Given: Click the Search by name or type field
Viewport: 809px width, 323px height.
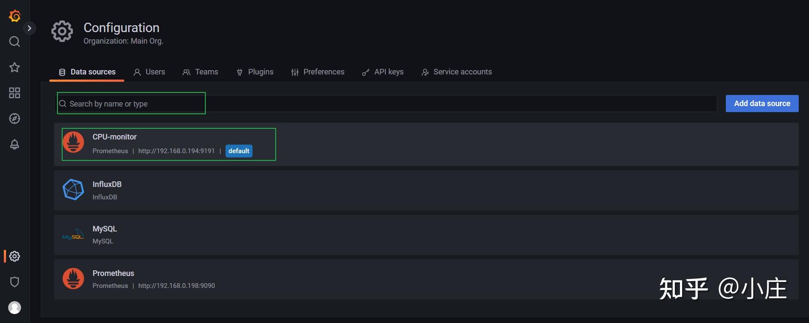Looking at the screenshot, I should coord(385,104).
